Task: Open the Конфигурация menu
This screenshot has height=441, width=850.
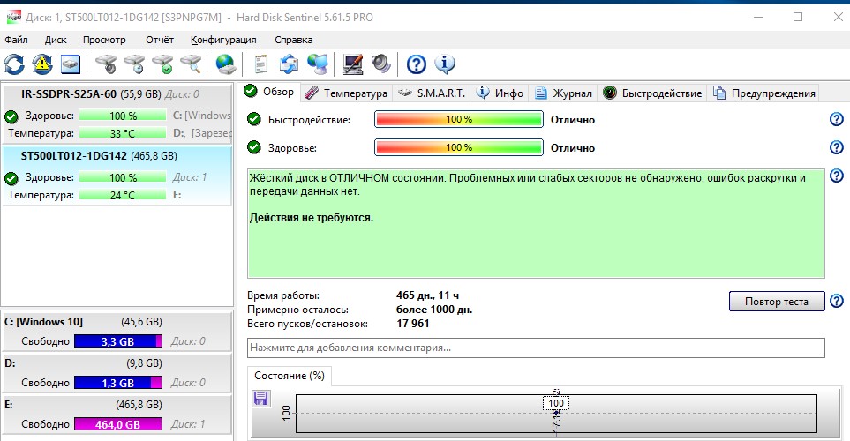Action: click(223, 40)
